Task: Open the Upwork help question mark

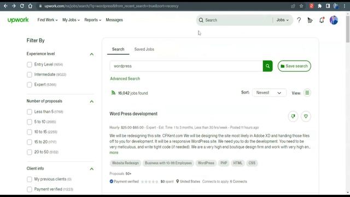Action: [299, 20]
